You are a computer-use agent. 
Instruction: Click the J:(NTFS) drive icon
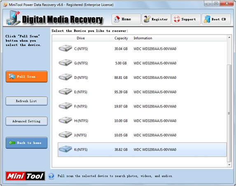65,135
